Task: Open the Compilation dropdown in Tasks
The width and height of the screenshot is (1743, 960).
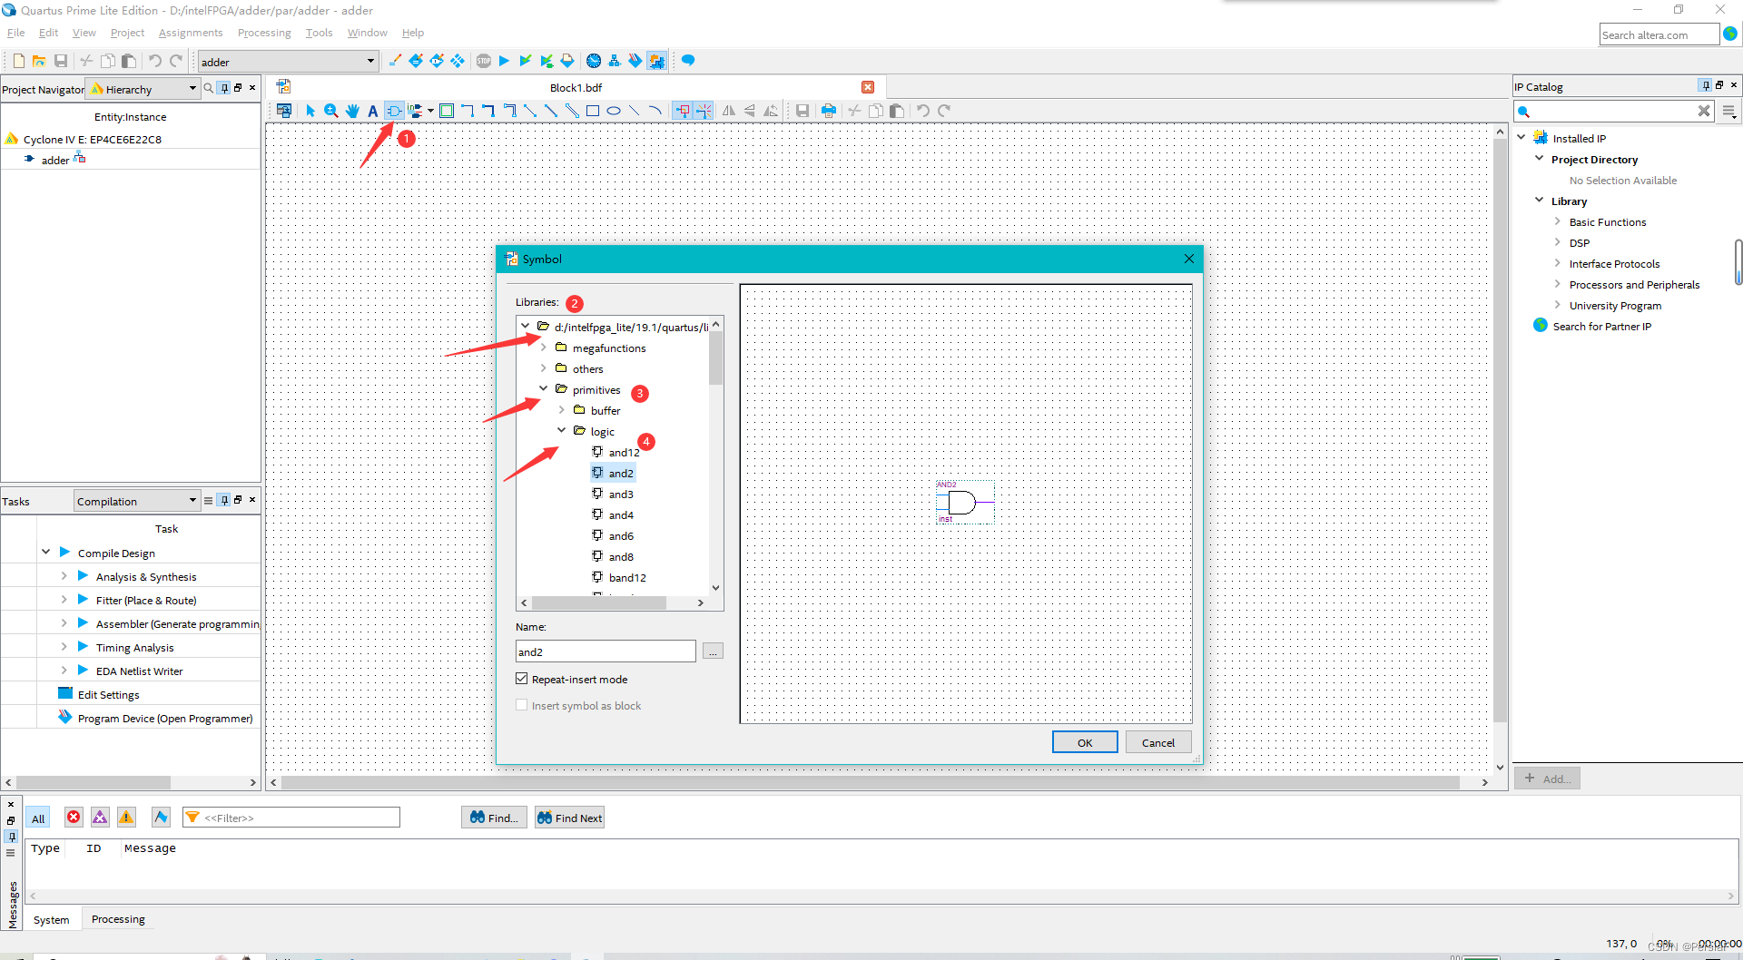Action: [x=192, y=501]
